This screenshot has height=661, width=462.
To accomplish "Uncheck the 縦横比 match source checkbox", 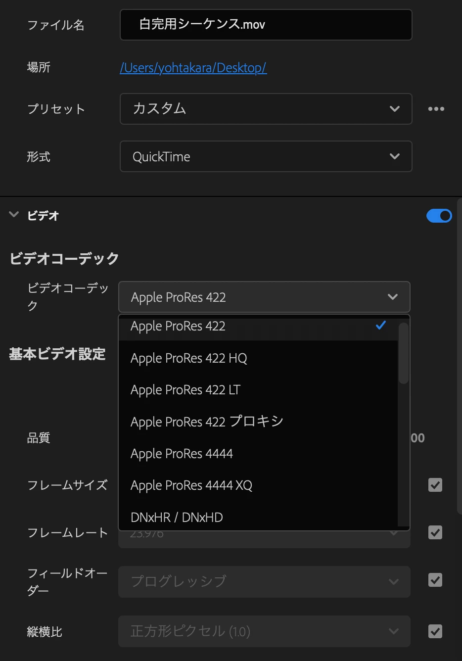I will [x=435, y=631].
